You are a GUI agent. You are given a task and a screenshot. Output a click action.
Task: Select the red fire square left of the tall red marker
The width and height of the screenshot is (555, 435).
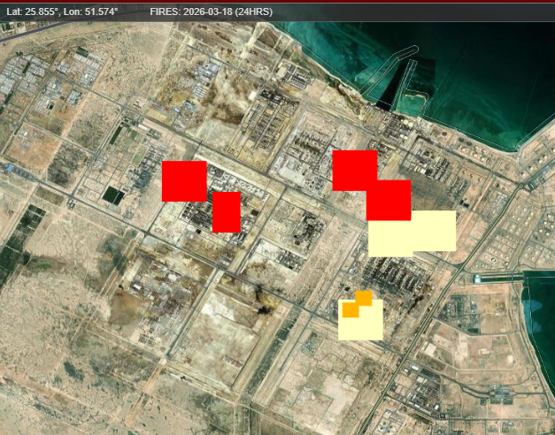coord(184,181)
